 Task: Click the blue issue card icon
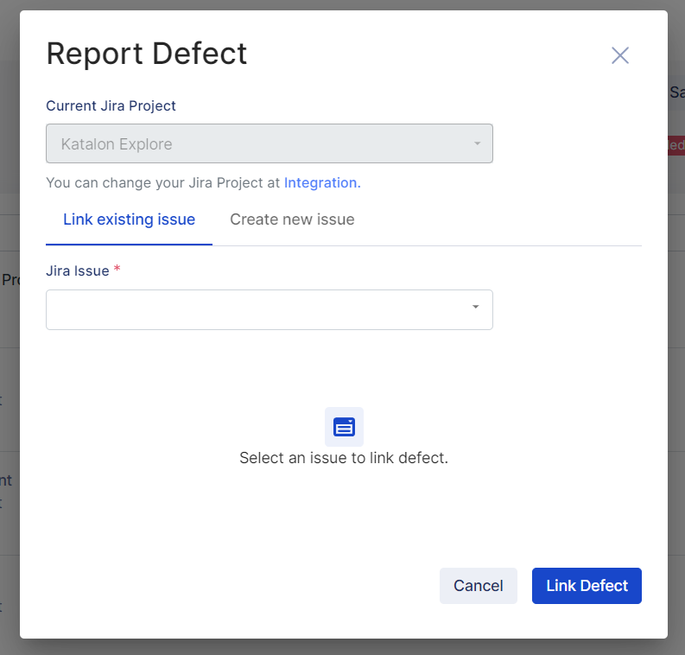coord(344,426)
